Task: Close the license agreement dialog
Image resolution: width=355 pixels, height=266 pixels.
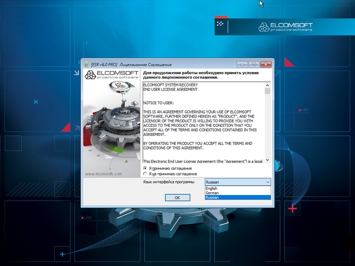Action: click(x=265, y=64)
